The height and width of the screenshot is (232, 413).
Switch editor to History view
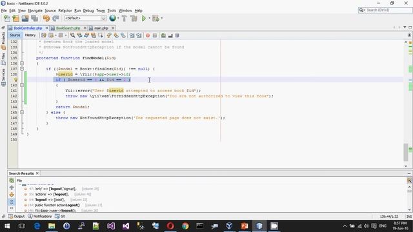click(x=30, y=35)
